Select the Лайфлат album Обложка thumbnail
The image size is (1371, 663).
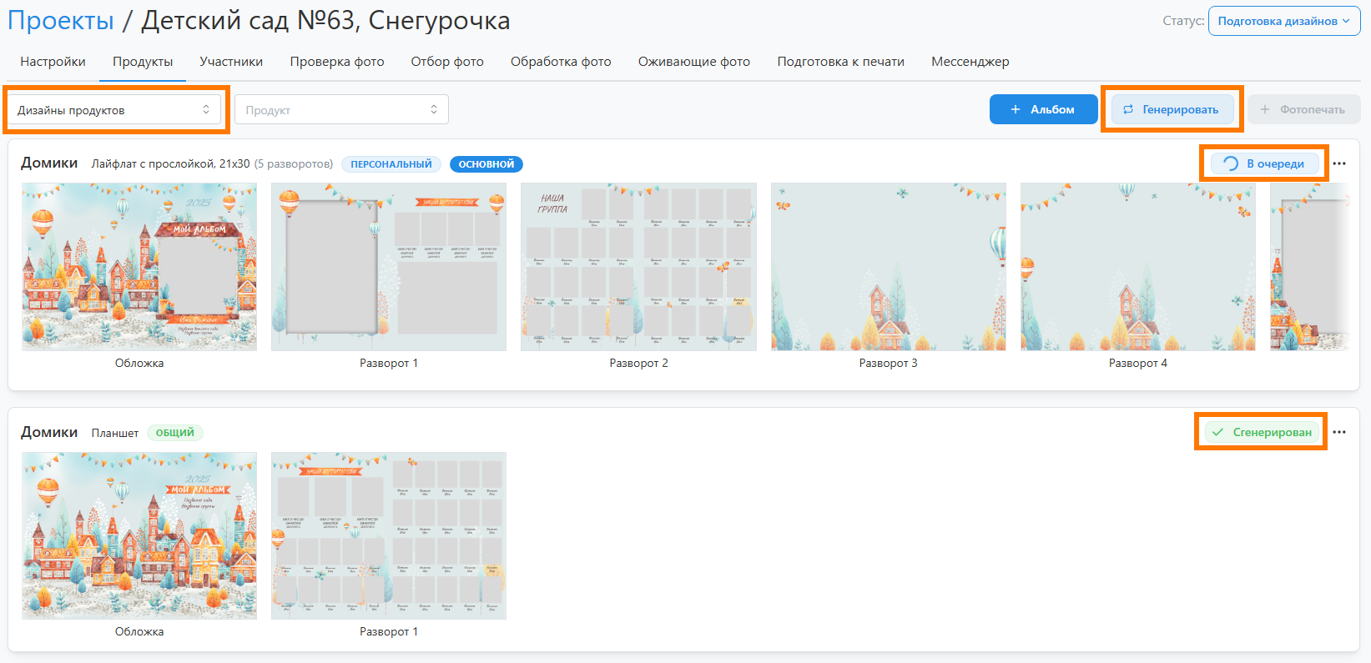(x=139, y=267)
